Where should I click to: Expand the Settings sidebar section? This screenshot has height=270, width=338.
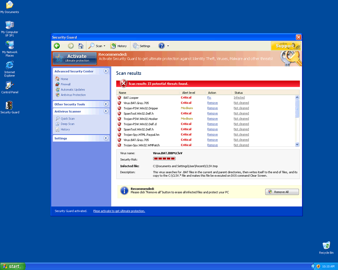tap(106, 138)
